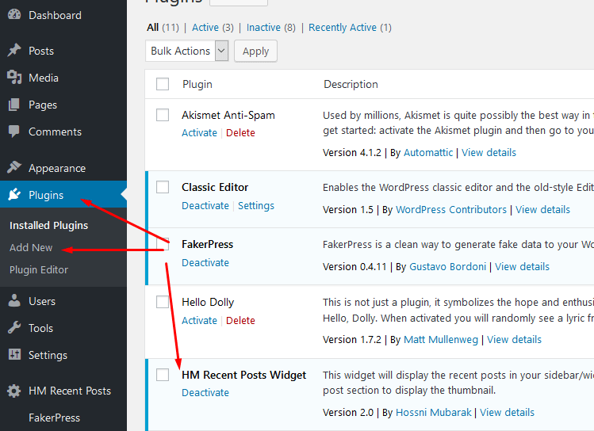Click the Plugins plug icon
The height and width of the screenshot is (431, 594).
coord(14,194)
